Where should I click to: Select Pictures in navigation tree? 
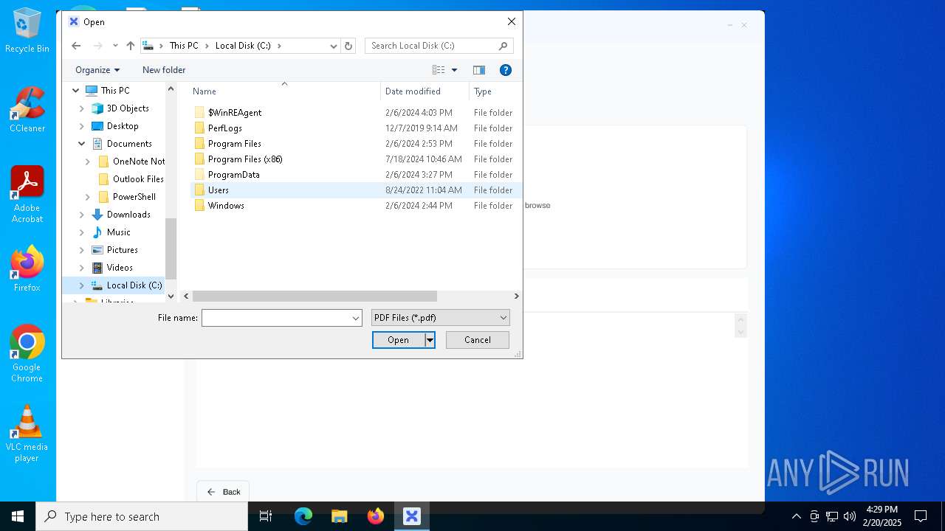tap(114, 250)
